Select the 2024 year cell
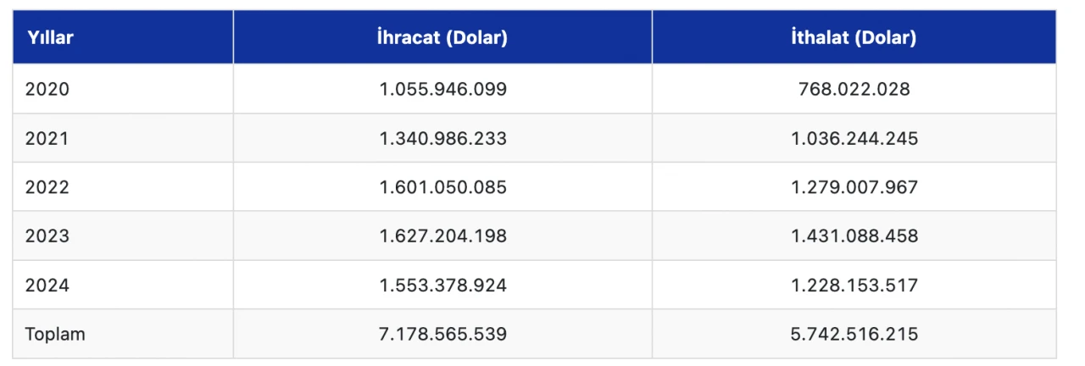The image size is (1085, 366). (x=47, y=286)
